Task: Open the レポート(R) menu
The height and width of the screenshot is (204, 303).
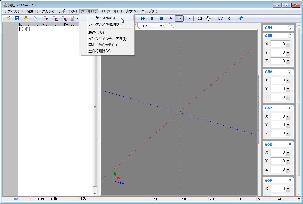Action: point(68,11)
